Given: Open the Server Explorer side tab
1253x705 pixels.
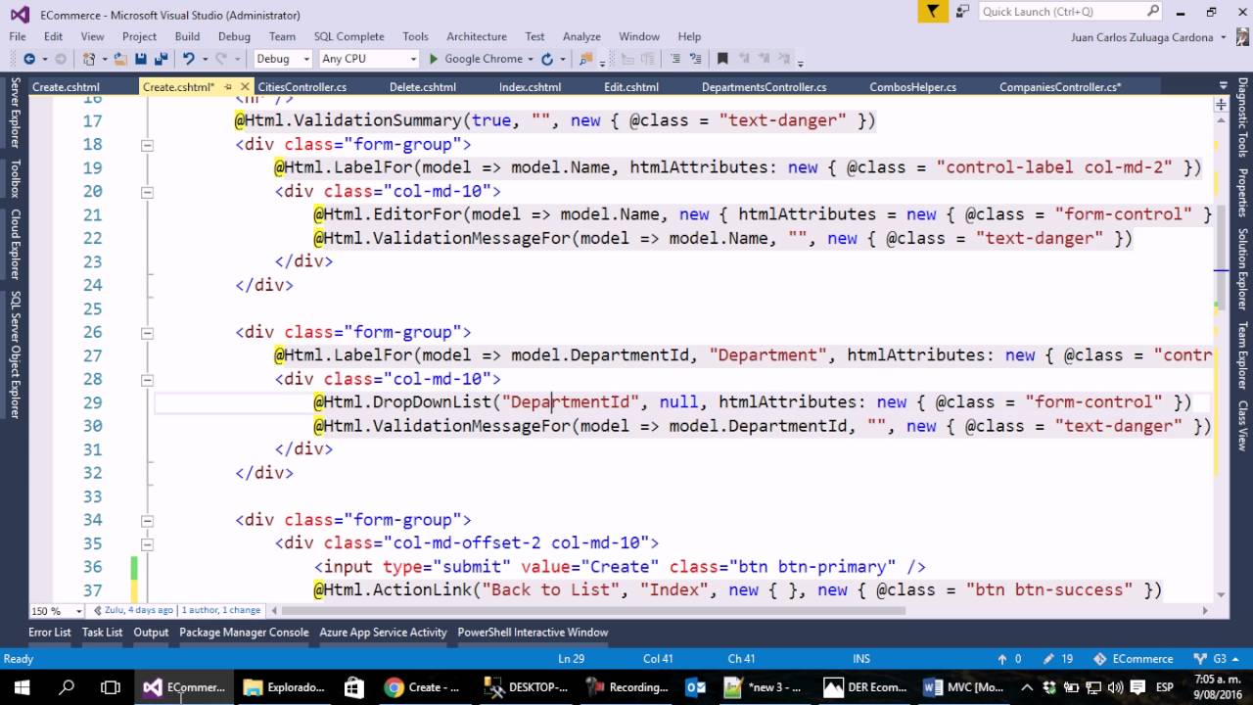Looking at the screenshot, I should pyautogui.click(x=15, y=113).
